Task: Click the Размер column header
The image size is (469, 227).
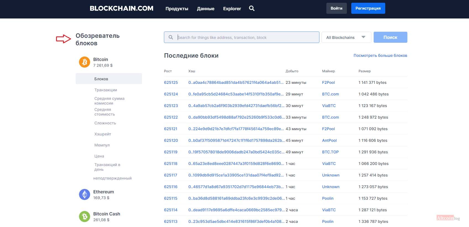Action: [365, 71]
